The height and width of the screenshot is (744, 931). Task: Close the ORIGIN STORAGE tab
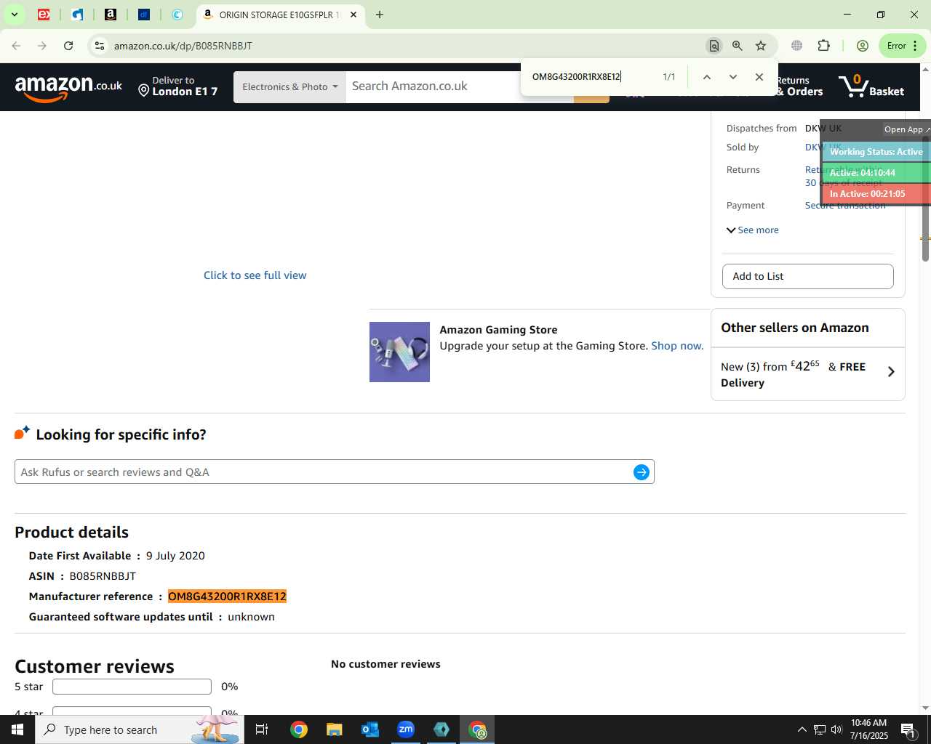(x=353, y=15)
